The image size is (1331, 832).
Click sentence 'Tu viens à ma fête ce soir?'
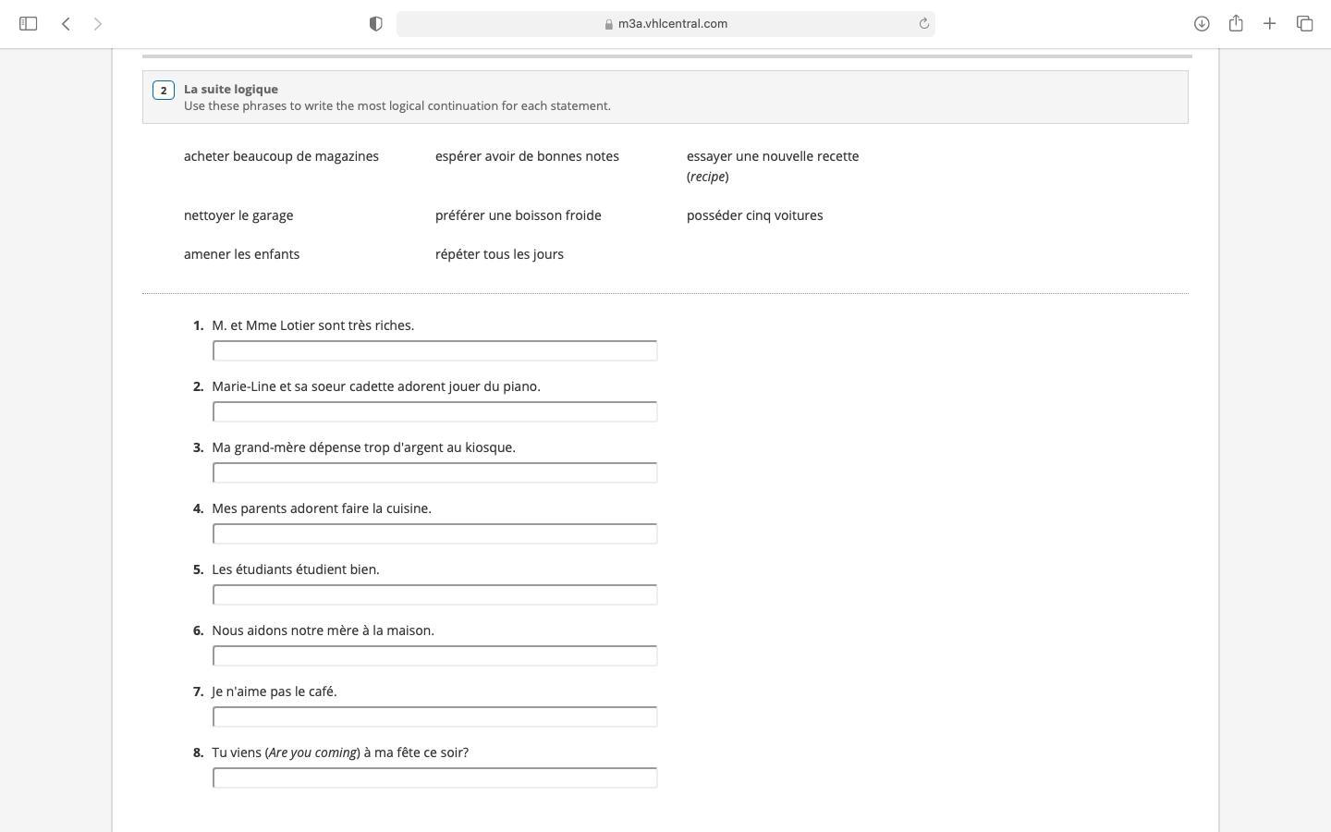pos(340,752)
